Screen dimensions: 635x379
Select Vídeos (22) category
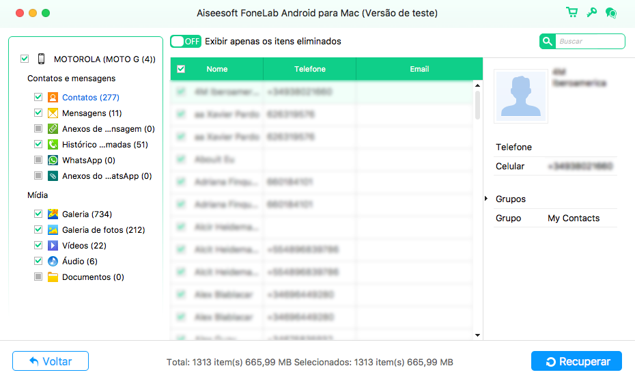coord(84,246)
